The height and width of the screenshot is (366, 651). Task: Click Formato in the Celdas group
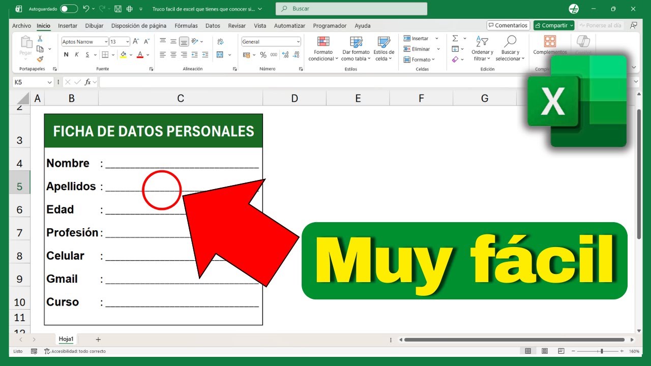click(x=420, y=59)
